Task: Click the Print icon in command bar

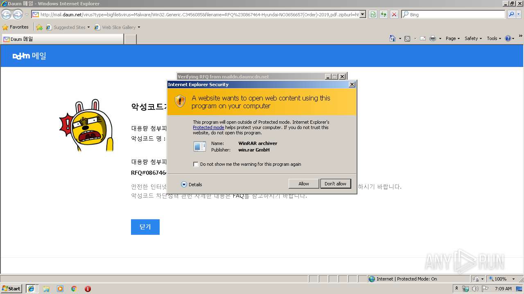Action: (433, 38)
